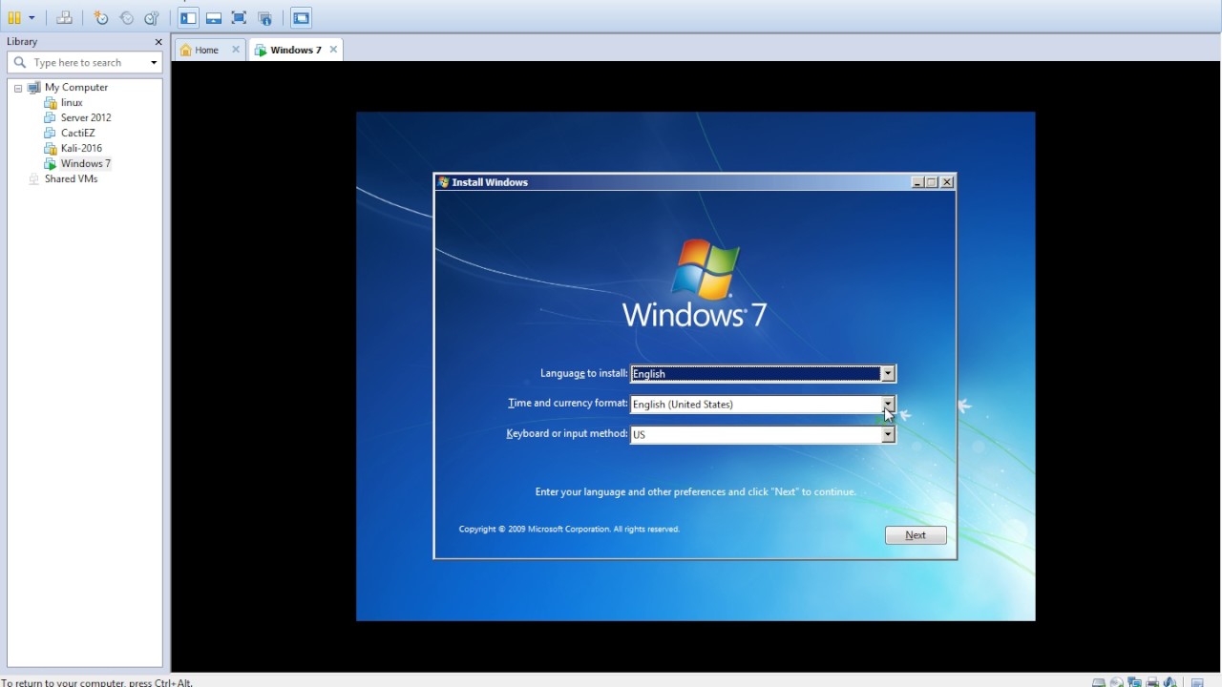The height and width of the screenshot is (687, 1222).
Task: Toggle the Library sidebar visibility icon
Action: tap(188, 18)
